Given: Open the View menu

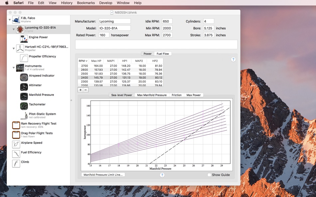Looking at the screenshot, I should click(x=53, y=3).
